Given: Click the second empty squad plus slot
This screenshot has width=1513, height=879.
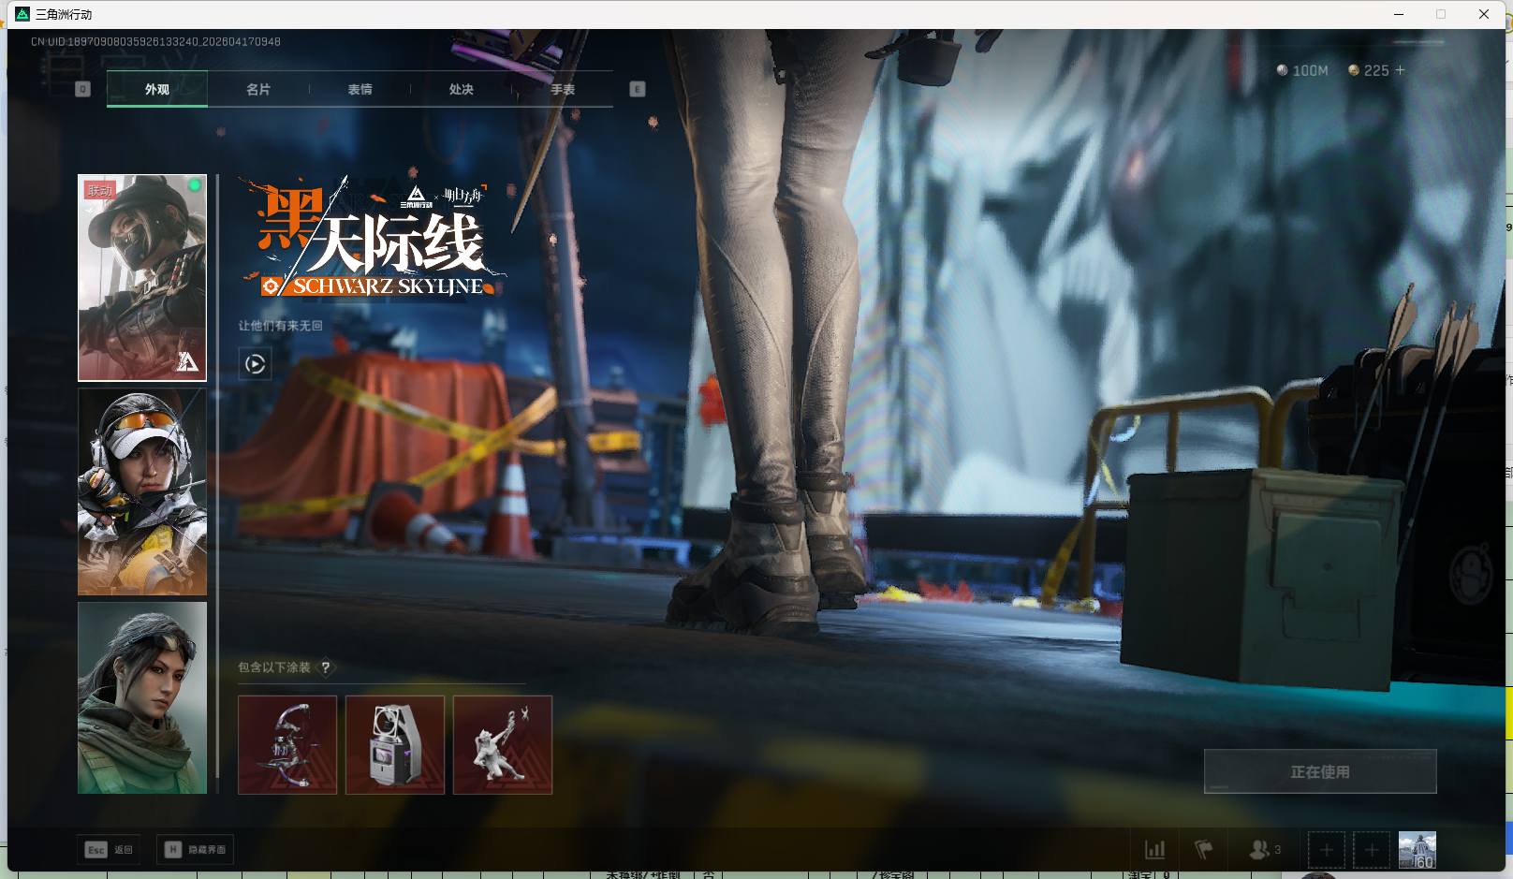Looking at the screenshot, I should pyautogui.click(x=1372, y=850).
